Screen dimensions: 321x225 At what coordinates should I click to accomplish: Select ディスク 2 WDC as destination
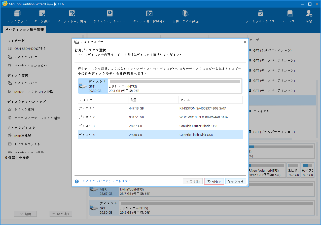point(126,117)
